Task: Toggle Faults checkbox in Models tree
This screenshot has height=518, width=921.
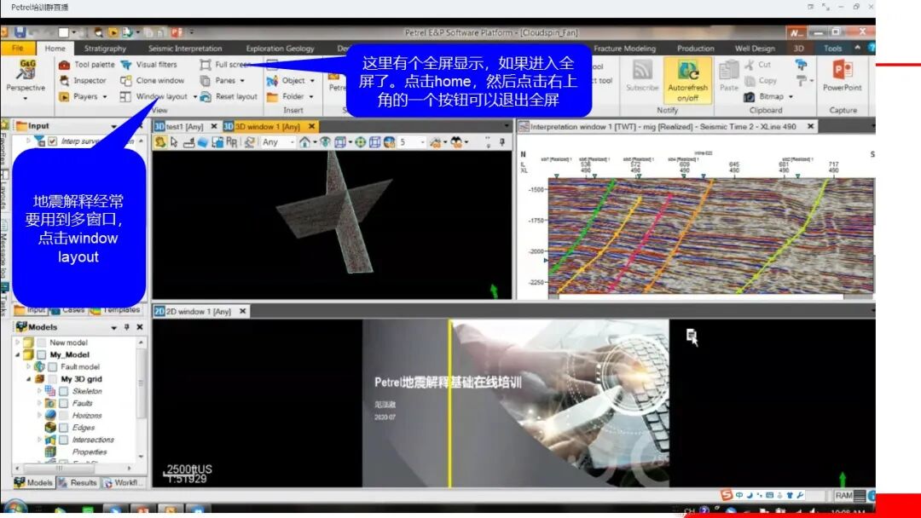Action: pyautogui.click(x=64, y=403)
